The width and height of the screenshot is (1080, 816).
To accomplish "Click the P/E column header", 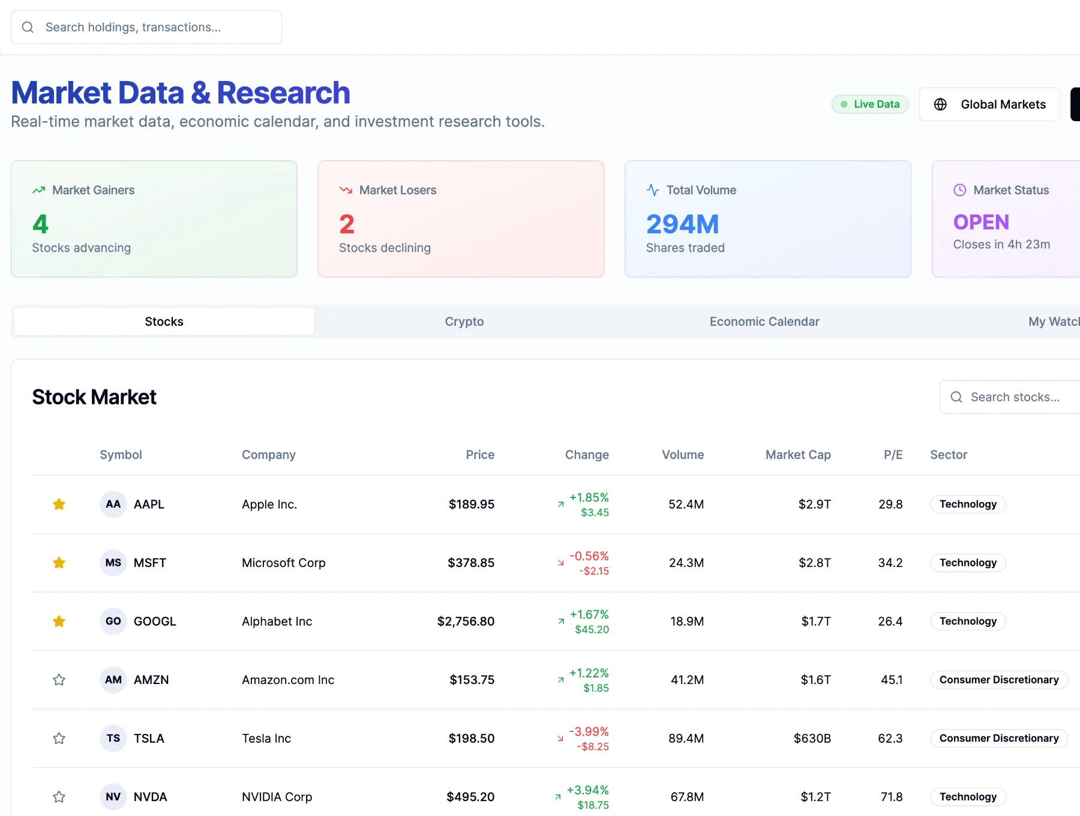I will click(x=893, y=455).
